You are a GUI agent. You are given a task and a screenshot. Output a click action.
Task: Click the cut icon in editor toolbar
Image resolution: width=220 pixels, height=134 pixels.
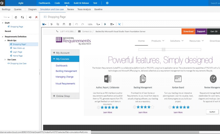(x=51, y=24)
